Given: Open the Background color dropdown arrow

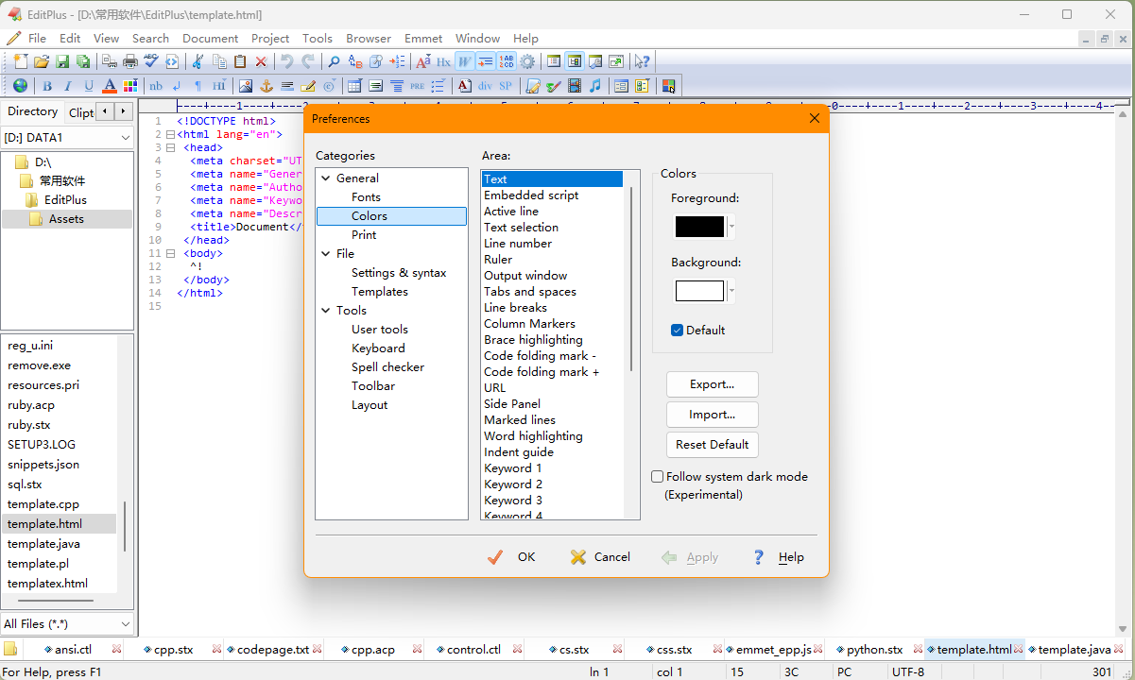Looking at the screenshot, I should tap(731, 291).
